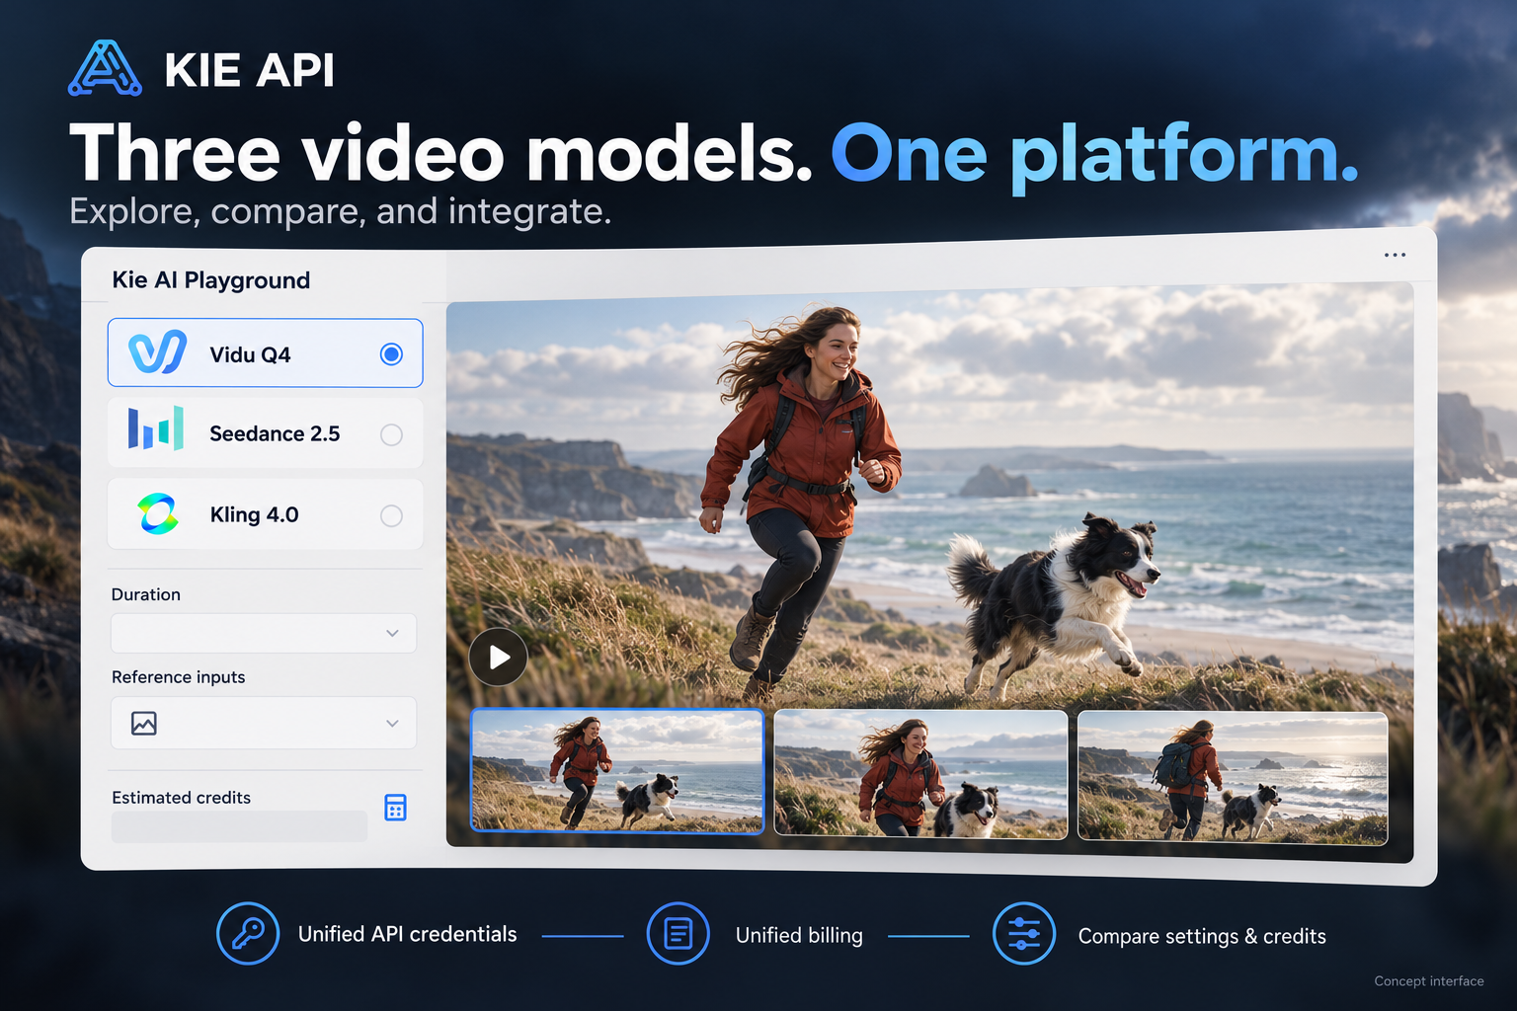
Task: Select the Vidu Q4 radio button
Action: pos(391,353)
